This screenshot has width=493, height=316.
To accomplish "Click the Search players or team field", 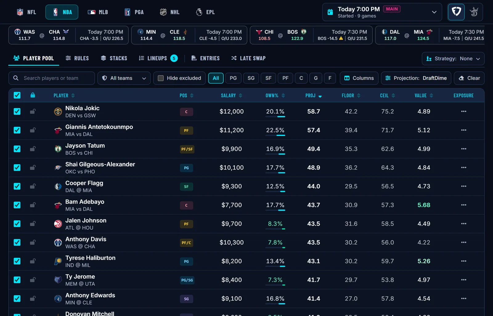I will (x=51, y=78).
